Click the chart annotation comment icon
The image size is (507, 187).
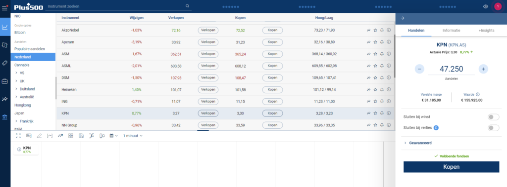(x=29, y=136)
